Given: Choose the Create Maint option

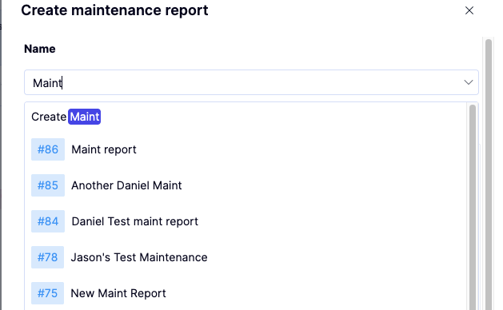Looking at the screenshot, I should (246, 117).
